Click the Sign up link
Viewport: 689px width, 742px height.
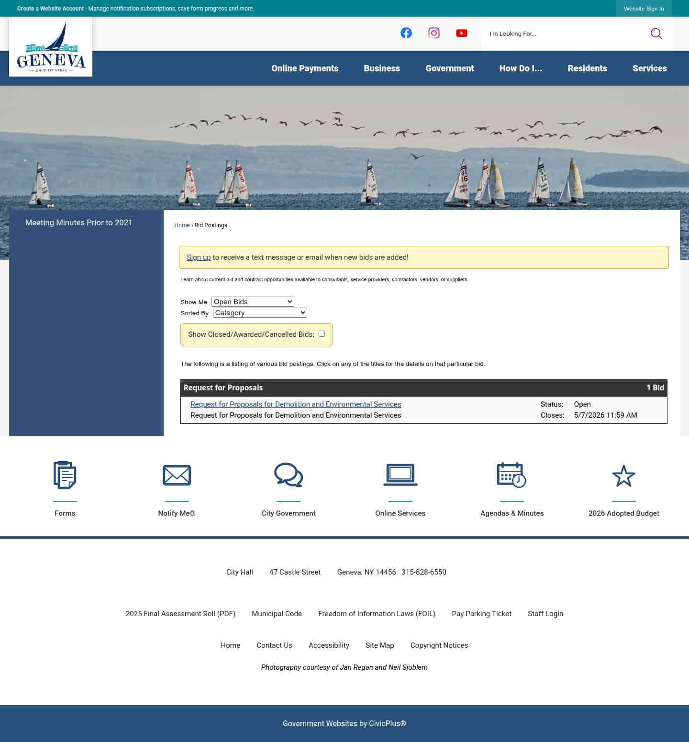point(198,257)
